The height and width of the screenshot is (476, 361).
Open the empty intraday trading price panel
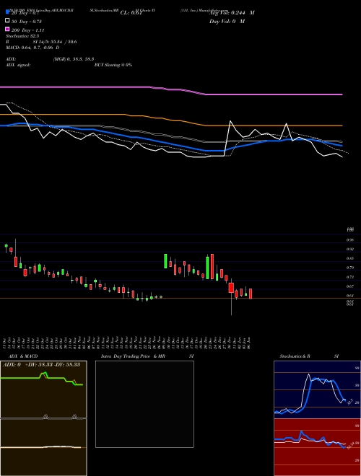[x=144, y=404]
